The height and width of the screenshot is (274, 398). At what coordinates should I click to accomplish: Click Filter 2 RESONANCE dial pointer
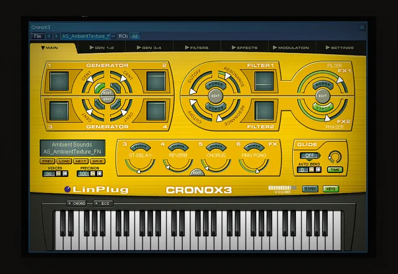tap(219, 118)
